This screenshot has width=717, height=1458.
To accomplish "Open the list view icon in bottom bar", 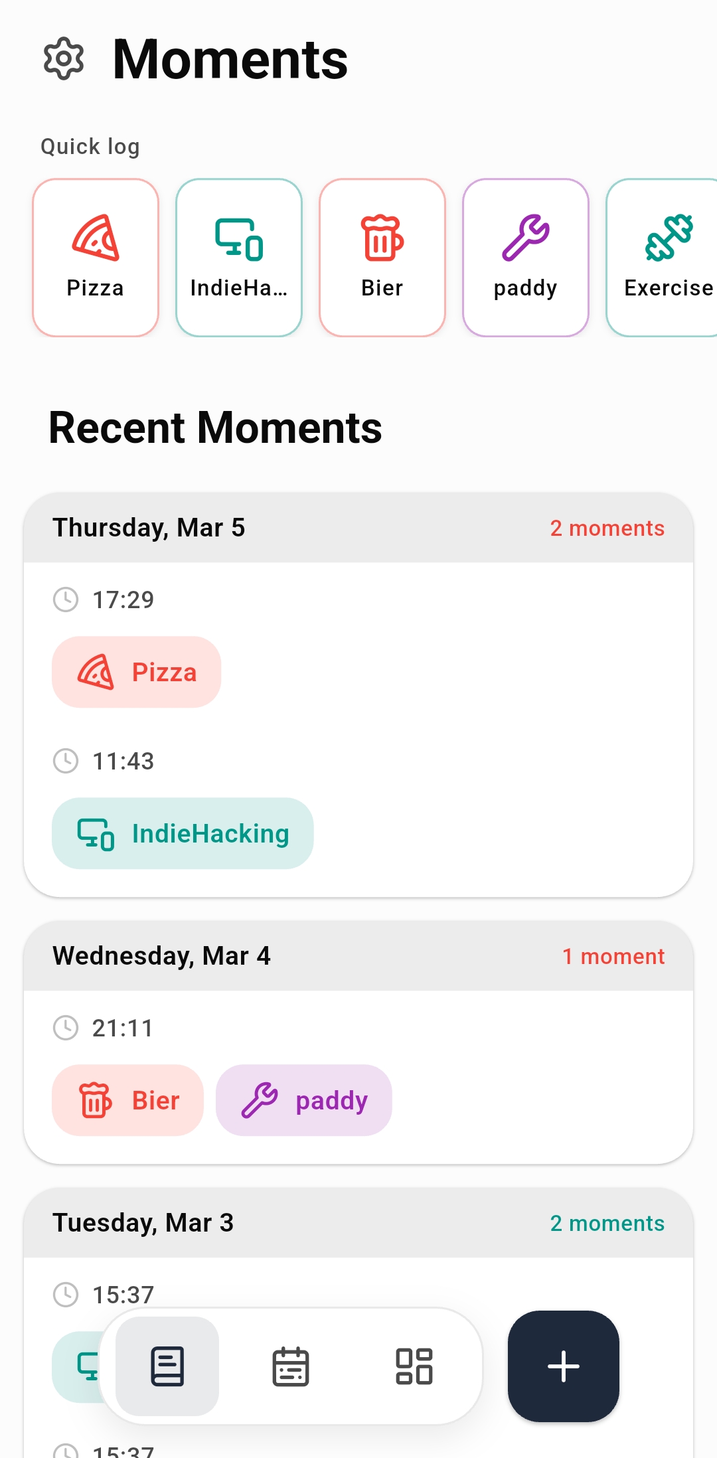I will click(167, 1366).
